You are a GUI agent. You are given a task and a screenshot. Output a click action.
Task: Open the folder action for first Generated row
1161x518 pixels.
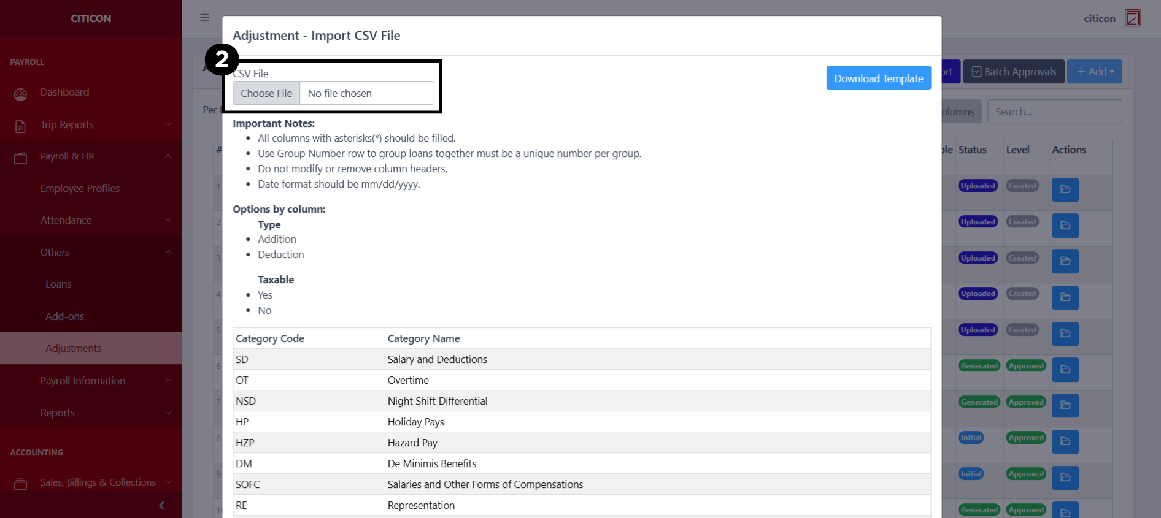coord(1065,370)
